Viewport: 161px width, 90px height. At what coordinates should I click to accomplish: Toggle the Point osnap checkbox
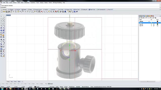[x=9, y=84]
